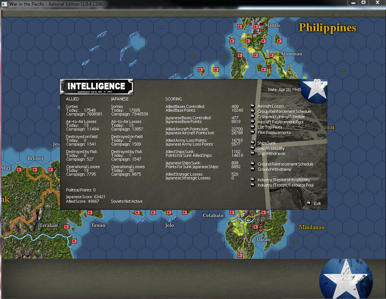Click Japanese Ships Sunk value 808
386x299 pixels.
(235, 163)
